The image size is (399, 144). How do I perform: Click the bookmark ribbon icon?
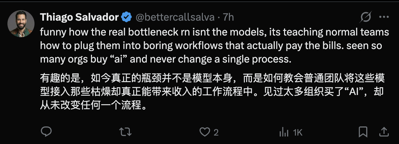click(363, 132)
